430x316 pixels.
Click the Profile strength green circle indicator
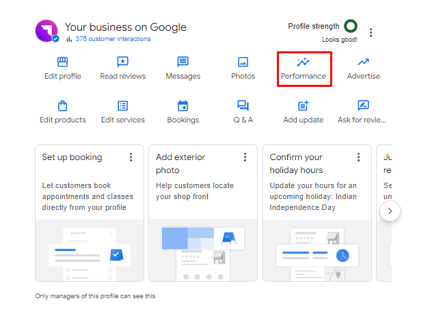351,26
